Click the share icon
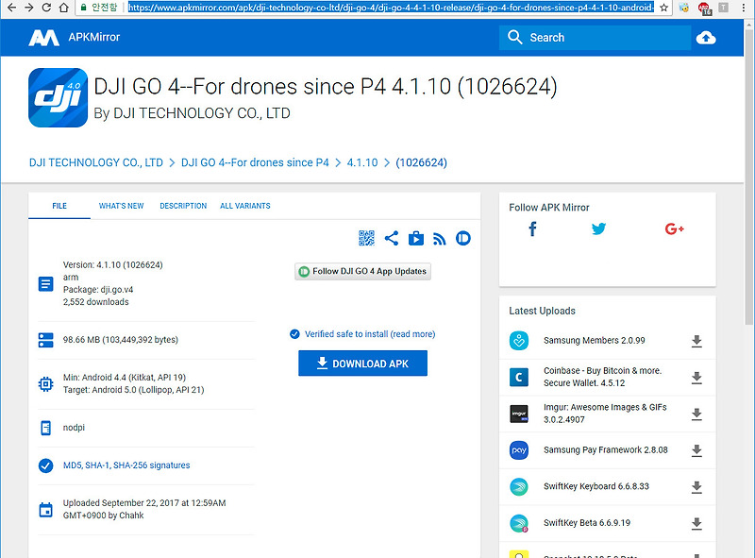This screenshot has width=755, height=558. click(392, 238)
